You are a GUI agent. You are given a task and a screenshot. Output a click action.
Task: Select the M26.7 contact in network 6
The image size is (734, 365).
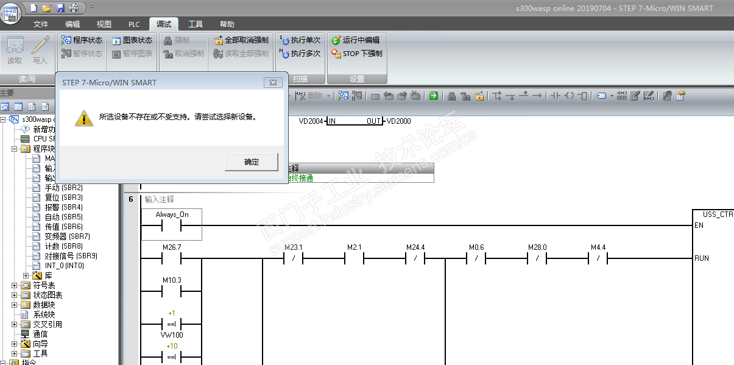172,258
